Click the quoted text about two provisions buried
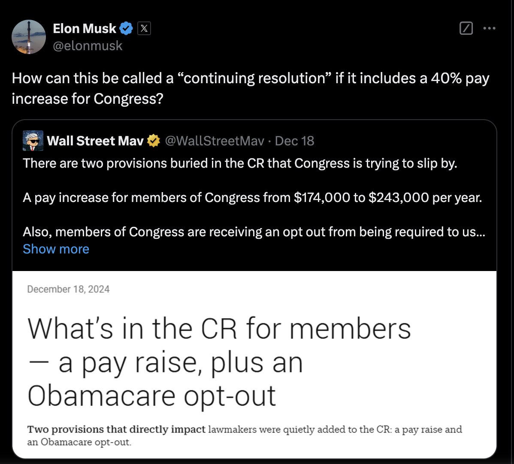514x464 pixels. [x=240, y=163]
